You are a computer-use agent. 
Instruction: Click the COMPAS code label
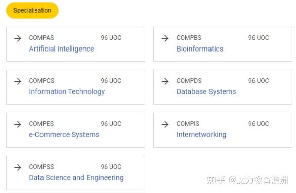pos(41,38)
